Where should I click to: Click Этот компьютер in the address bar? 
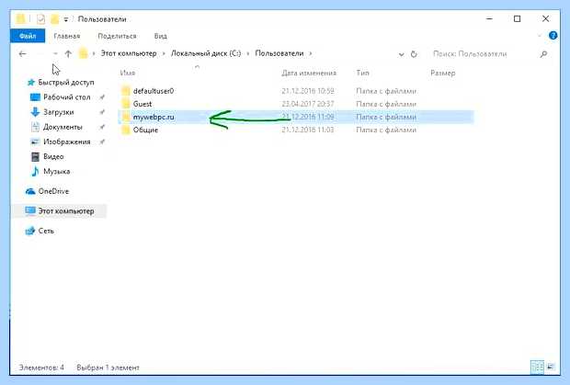pyautogui.click(x=129, y=53)
